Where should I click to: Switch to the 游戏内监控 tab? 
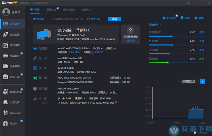(69, 10)
